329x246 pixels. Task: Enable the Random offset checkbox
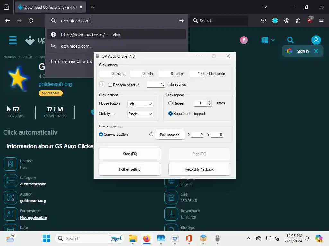(x=110, y=85)
